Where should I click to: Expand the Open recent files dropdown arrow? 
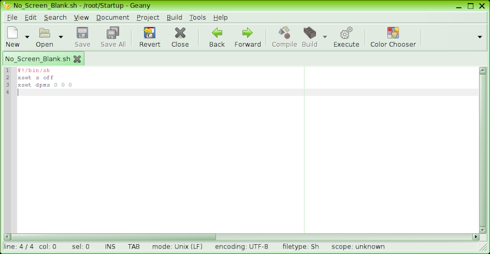(x=61, y=37)
